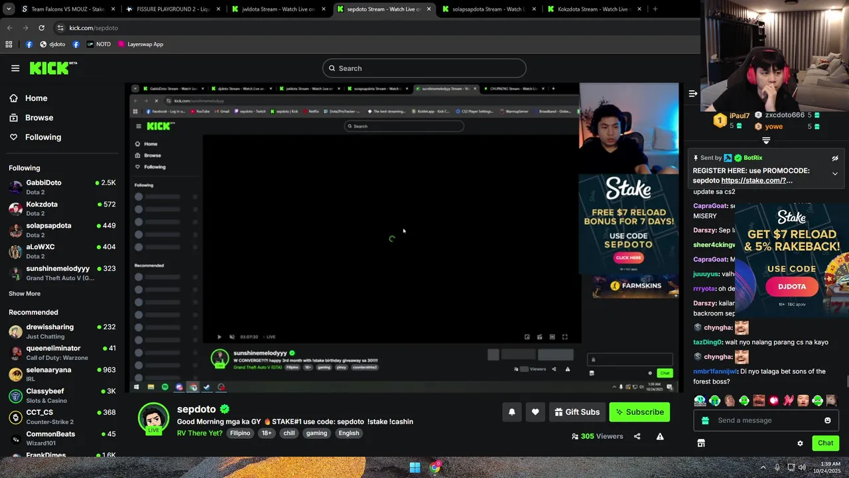Hide the pinned BotRix message
Screen dimensions: 849x478
pos(835,158)
